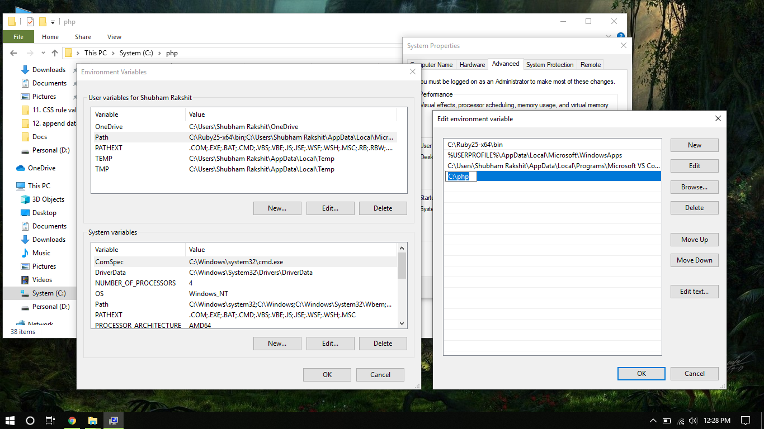Open the notification center icon

tap(746, 421)
